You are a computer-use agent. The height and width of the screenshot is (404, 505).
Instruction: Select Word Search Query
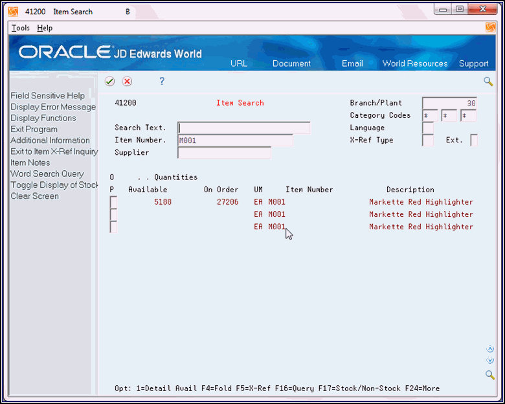click(x=47, y=174)
